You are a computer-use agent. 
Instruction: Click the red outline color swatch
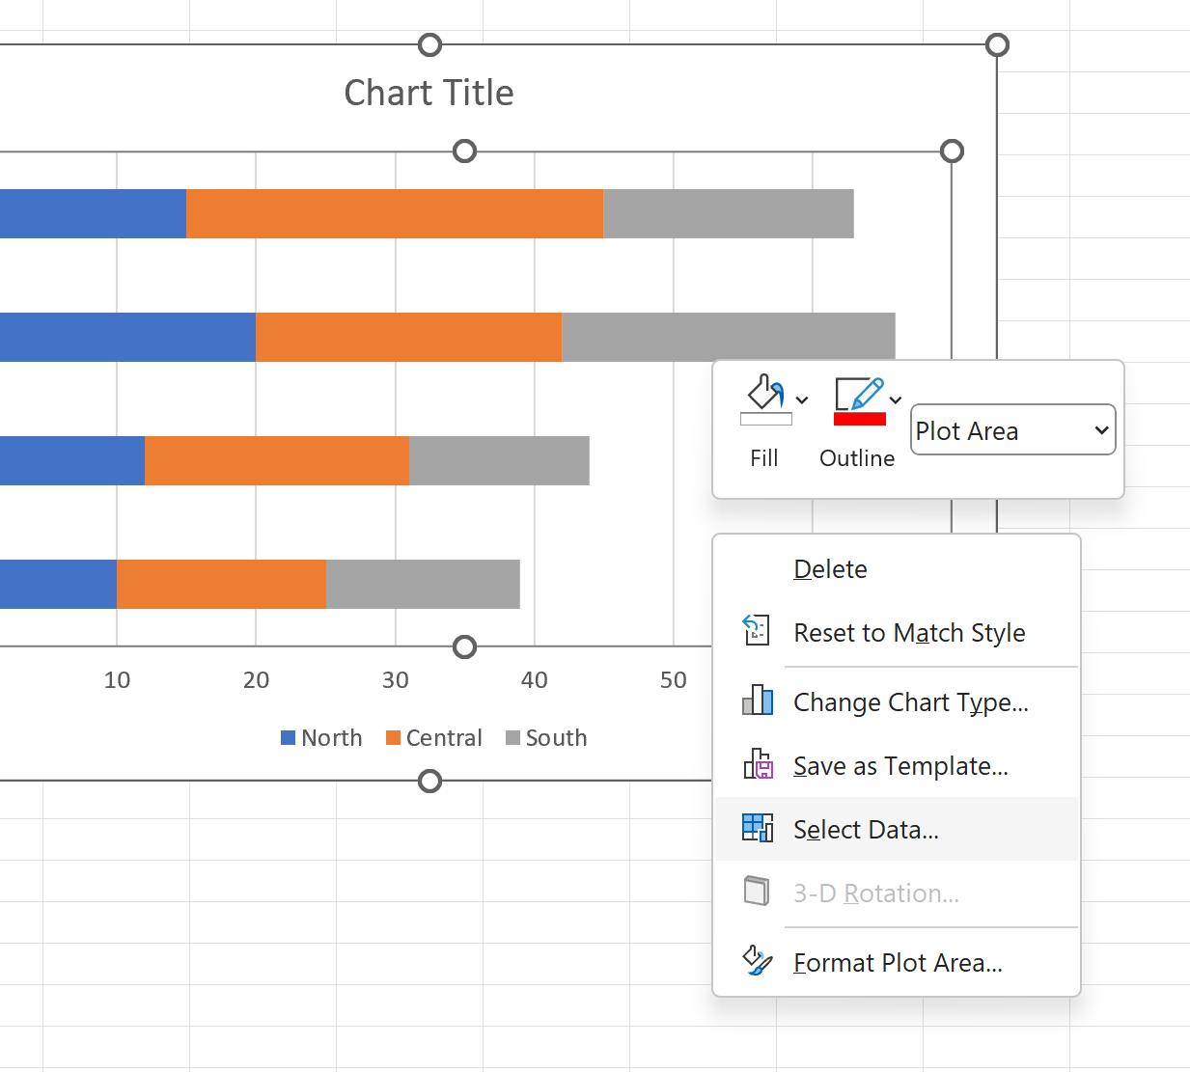860,419
